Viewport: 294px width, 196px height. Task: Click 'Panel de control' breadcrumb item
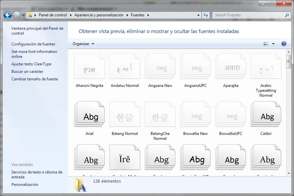coord(53,15)
